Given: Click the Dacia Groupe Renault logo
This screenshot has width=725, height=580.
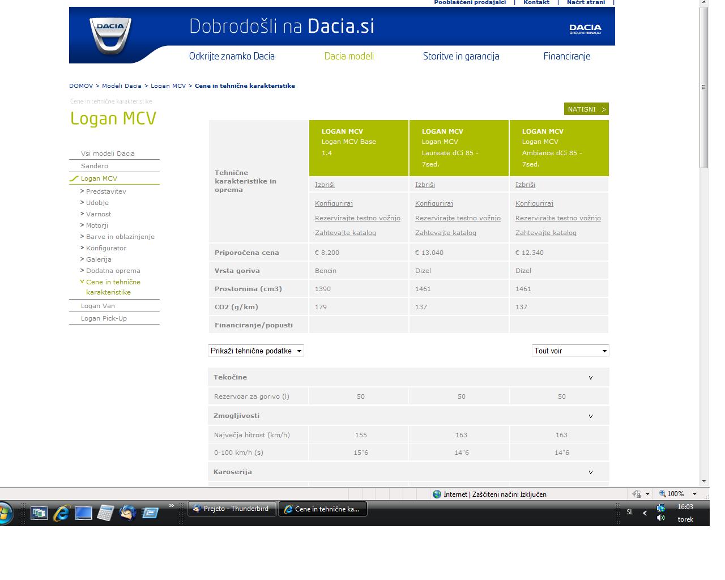Looking at the screenshot, I should 585,29.
